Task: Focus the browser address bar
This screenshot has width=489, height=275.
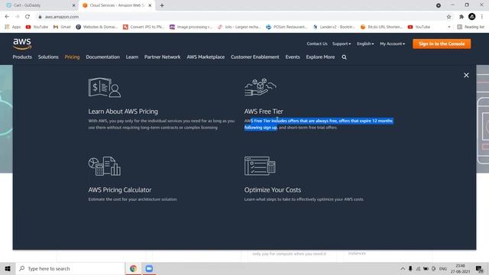Action: click(243, 17)
